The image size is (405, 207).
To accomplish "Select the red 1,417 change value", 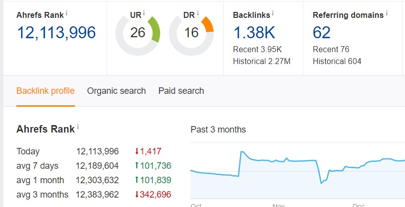I will pyautogui.click(x=148, y=151).
